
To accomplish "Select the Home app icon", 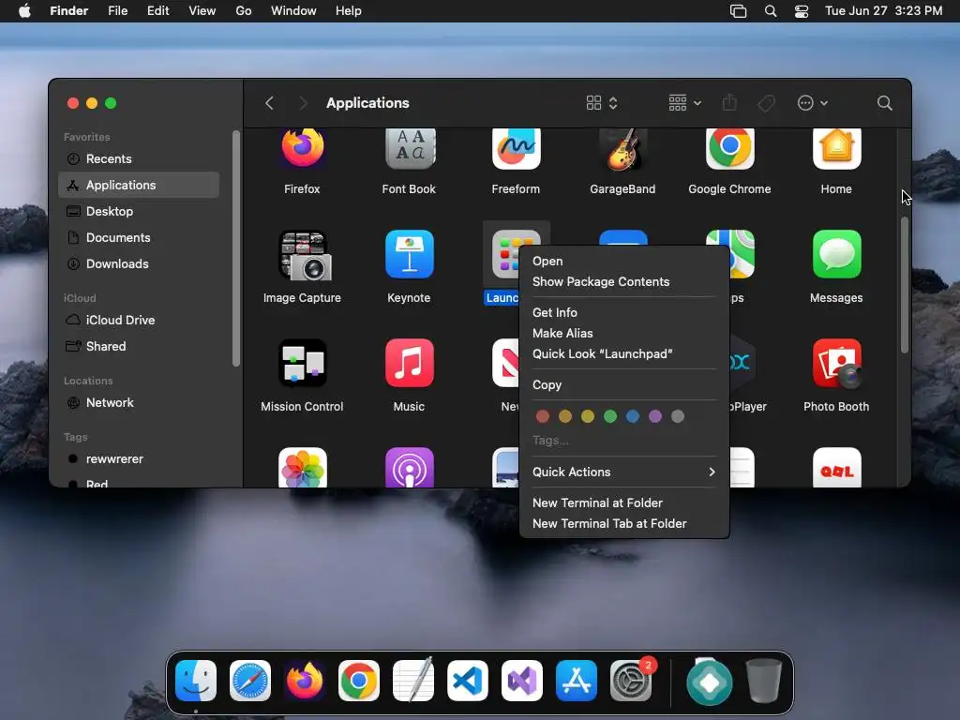I will [836, 148].
